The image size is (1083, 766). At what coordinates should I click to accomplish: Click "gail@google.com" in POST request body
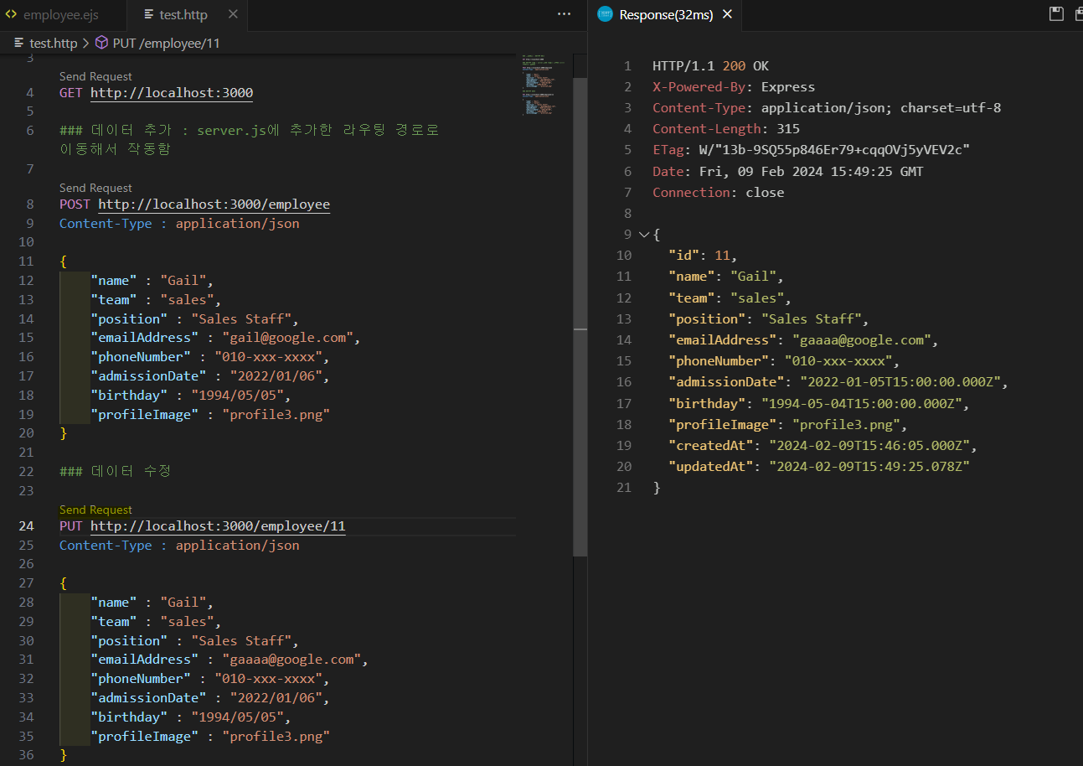pyautogui.click(x=286, y=338)
